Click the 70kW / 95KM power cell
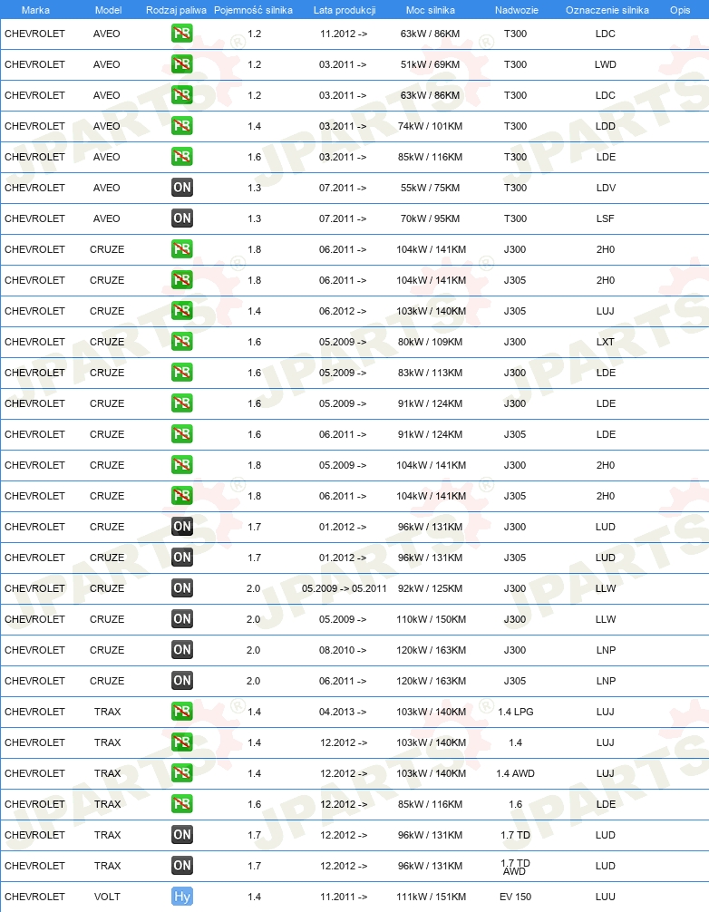Image resolution: width=709 pixels, height=912 pixels. (x=431, y=218)
